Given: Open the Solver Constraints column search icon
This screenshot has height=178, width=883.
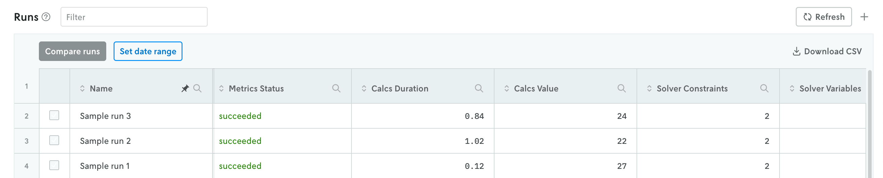Looking at the screenshot, I should coord(765,88).
